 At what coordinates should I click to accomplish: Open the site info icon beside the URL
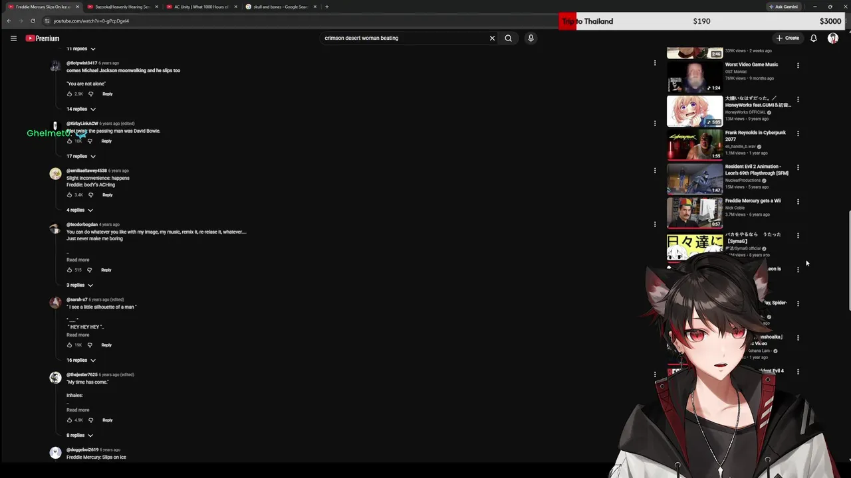click(47, 21)
